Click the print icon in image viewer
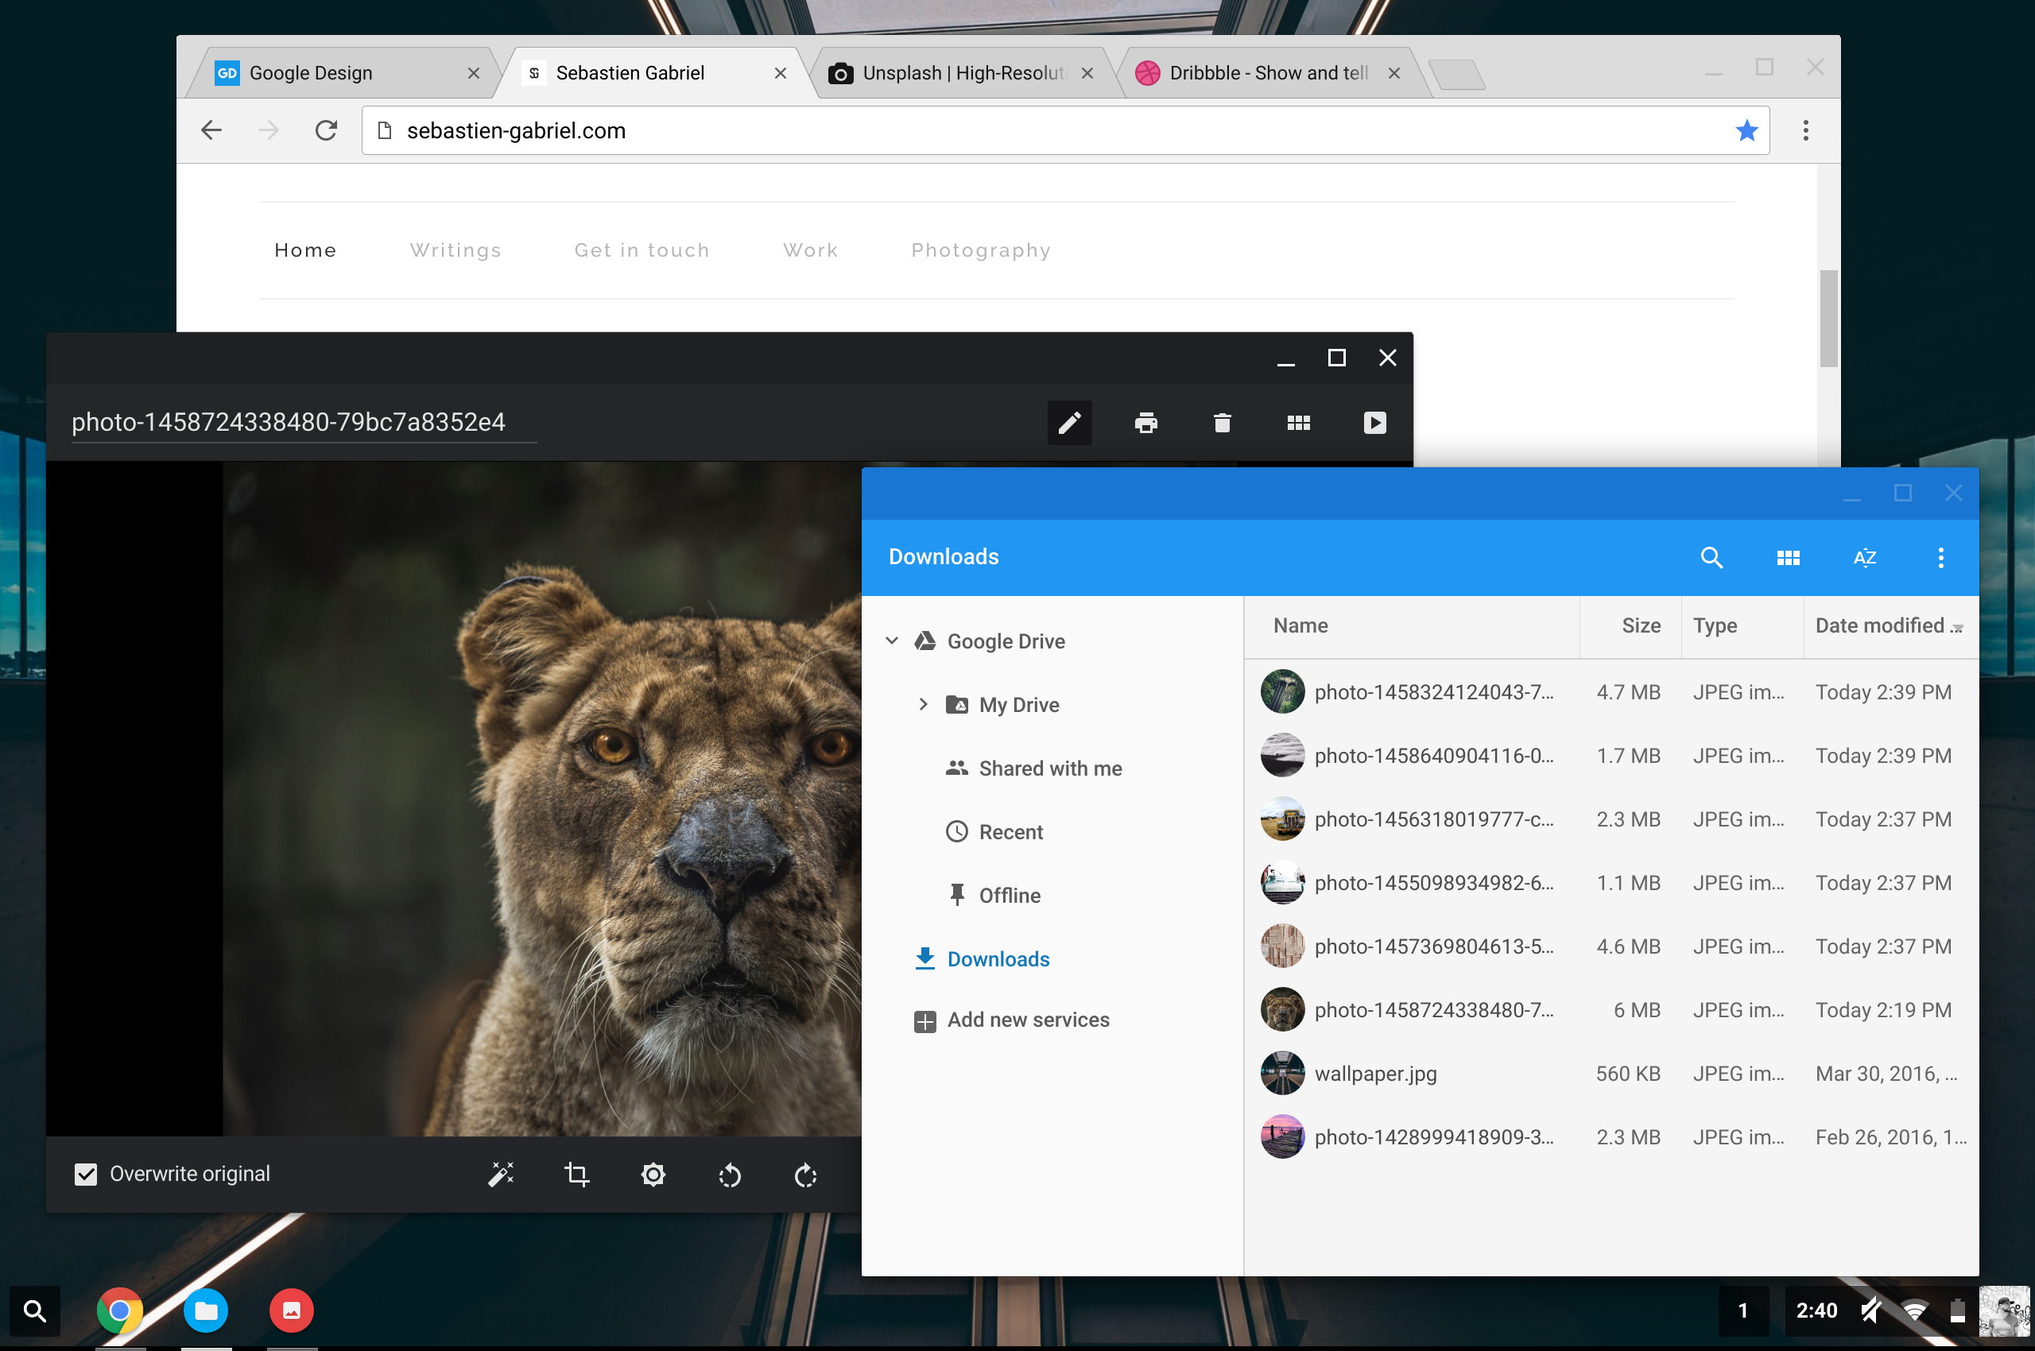This screenshot has height=1351, width=2035. coord(1145,422)
